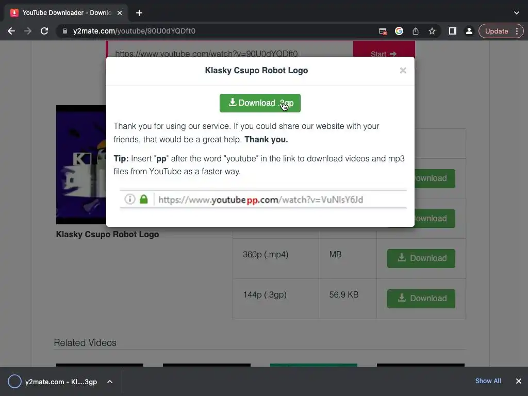
Task: Download the 360p (.mp4) version
Action: pyautogui.click(x=421, y=258)
